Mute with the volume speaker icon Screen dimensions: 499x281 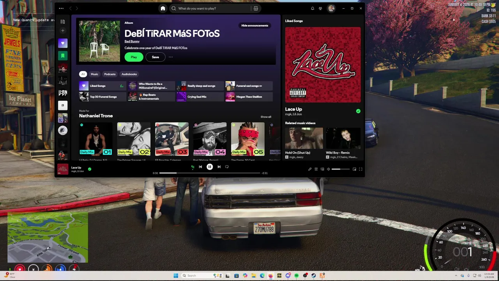[328, 169]
